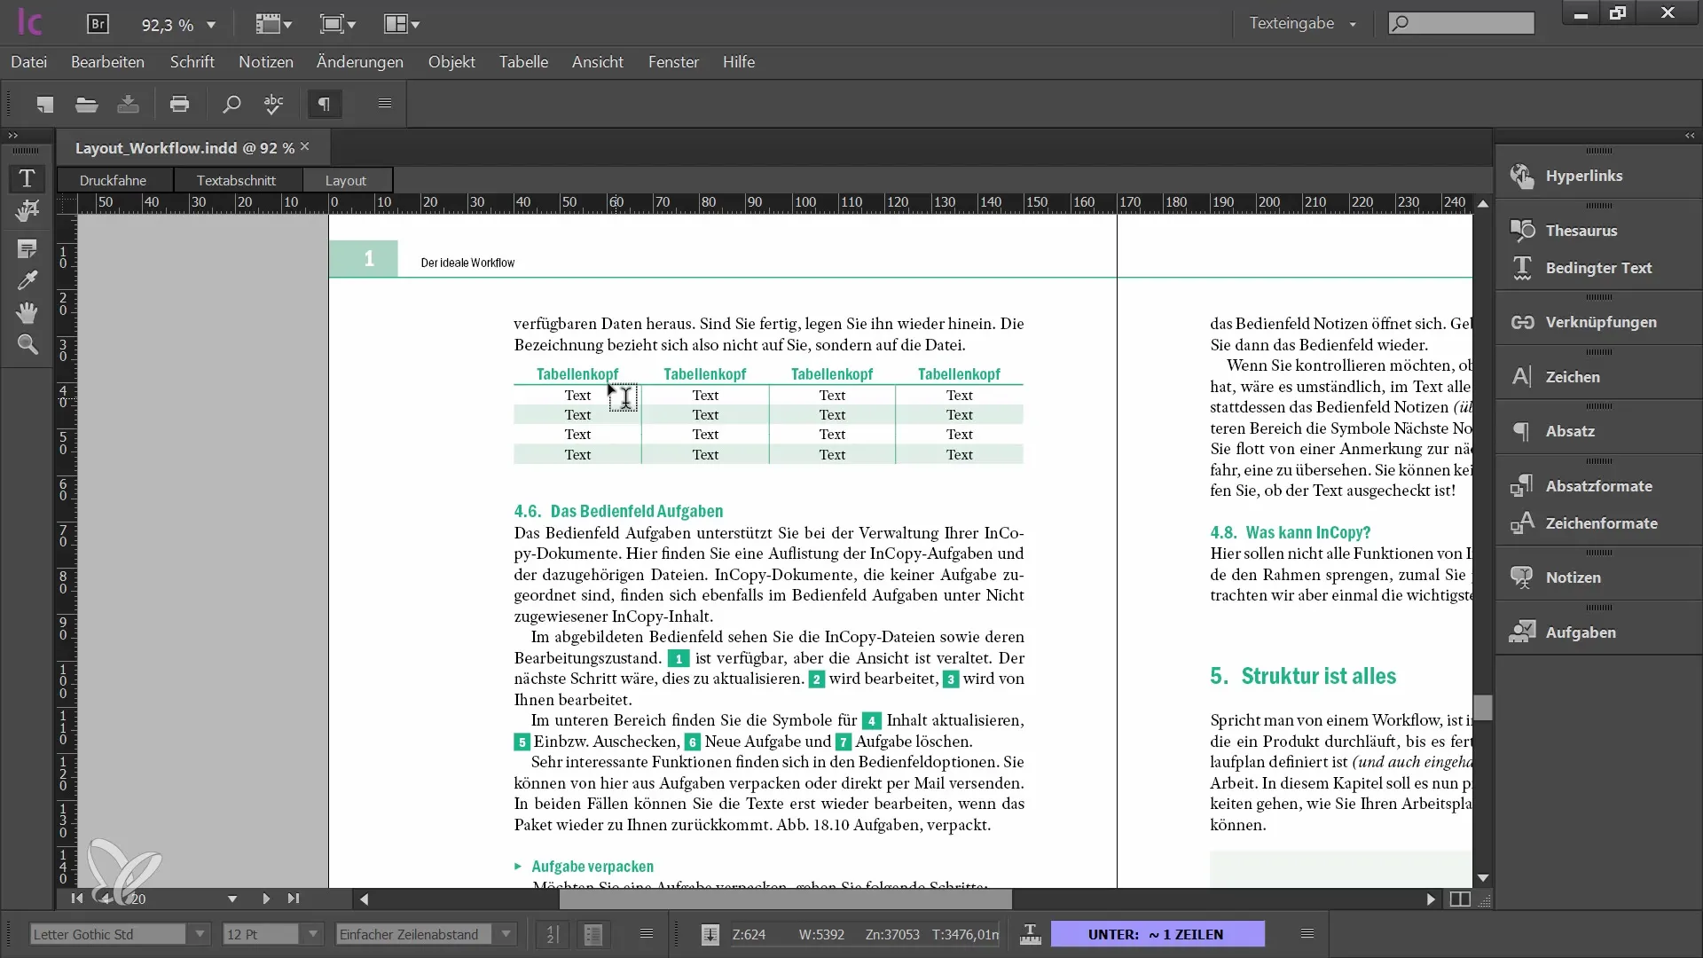Click the Bearbeiten menu
The height and width of the screenshot is (958, 1703).
click(107, 62)
